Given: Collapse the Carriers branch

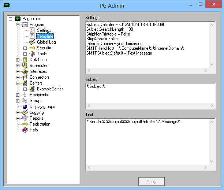Looking at the screenshot, I should 18,83.
